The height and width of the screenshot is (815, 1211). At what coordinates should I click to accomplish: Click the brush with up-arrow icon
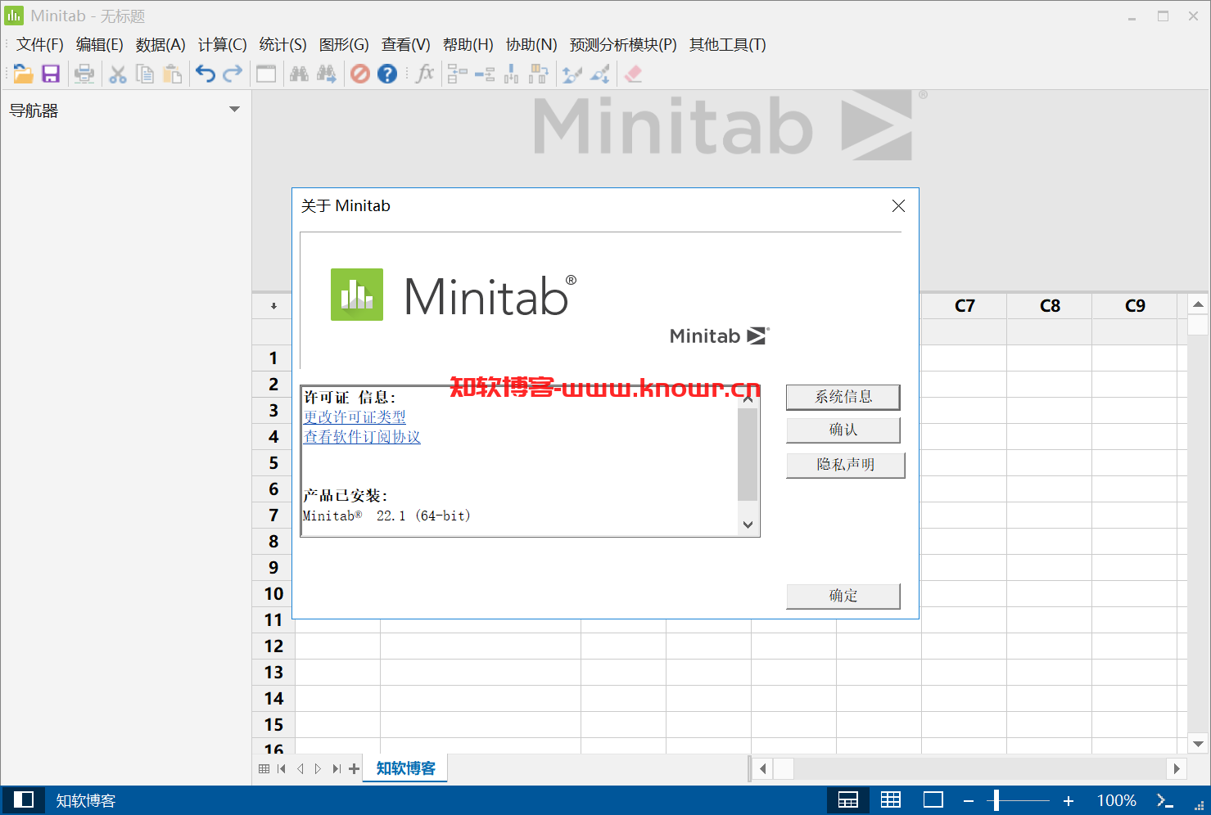click(x=572, y=74)
